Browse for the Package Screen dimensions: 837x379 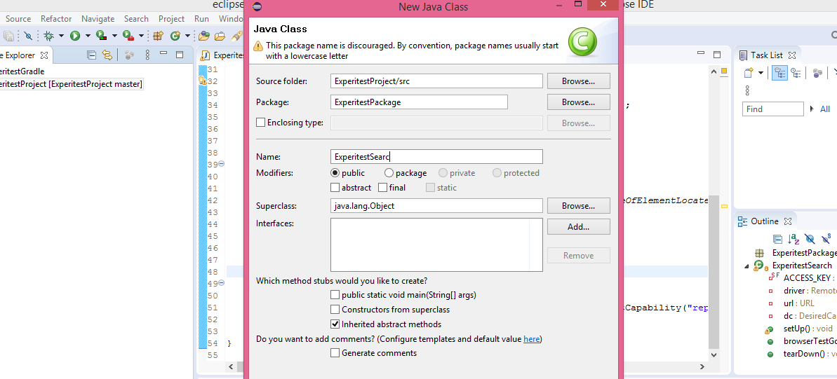(578, 102)
